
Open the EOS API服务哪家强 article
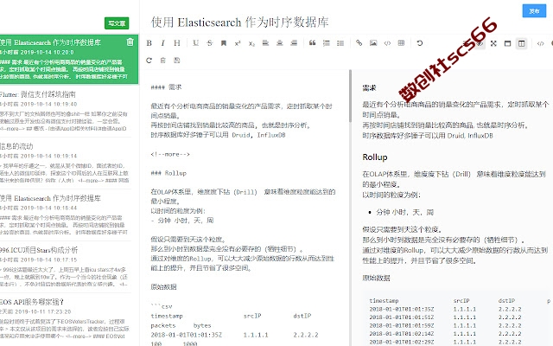[x=32, y=302]
